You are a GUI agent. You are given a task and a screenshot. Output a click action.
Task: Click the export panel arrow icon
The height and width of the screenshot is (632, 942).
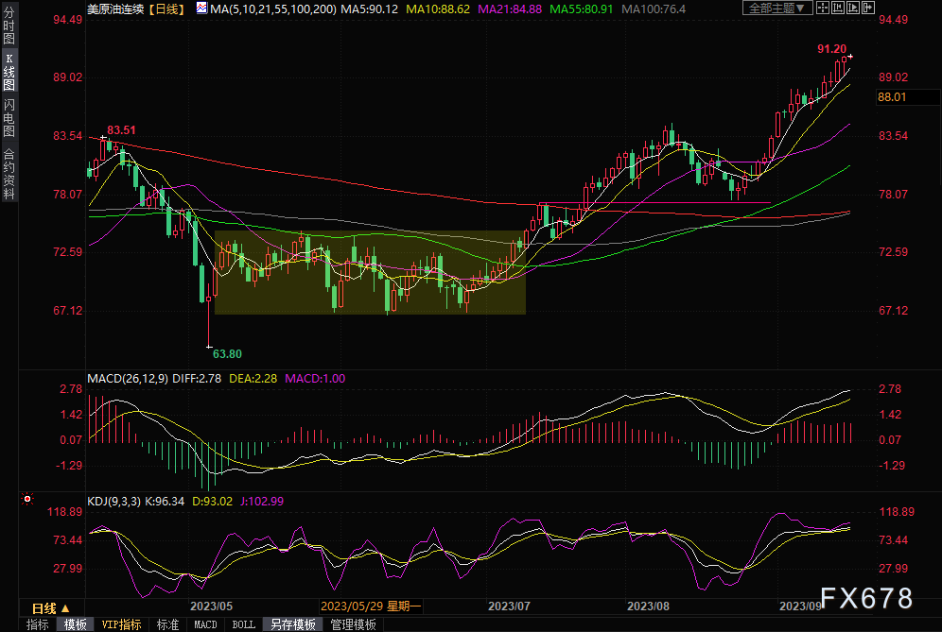(x=868, y=8)
